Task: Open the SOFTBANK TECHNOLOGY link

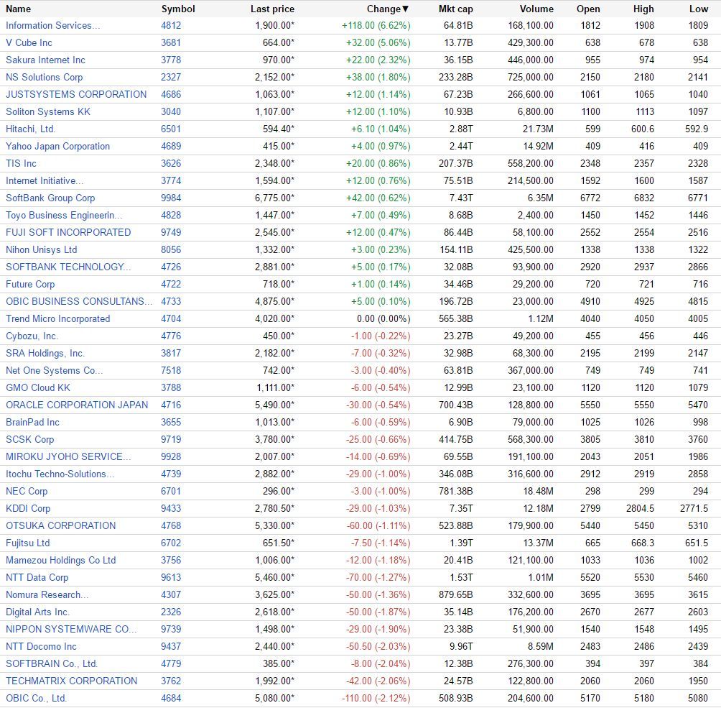Action: click(x=68, y=267)
